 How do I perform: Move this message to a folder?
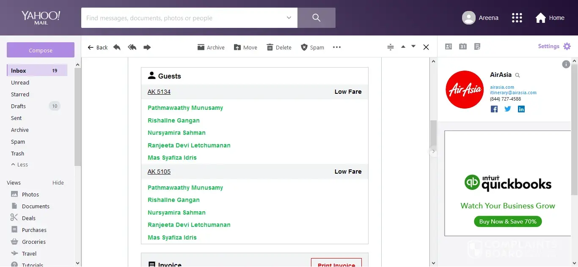[x=245, y=47]
